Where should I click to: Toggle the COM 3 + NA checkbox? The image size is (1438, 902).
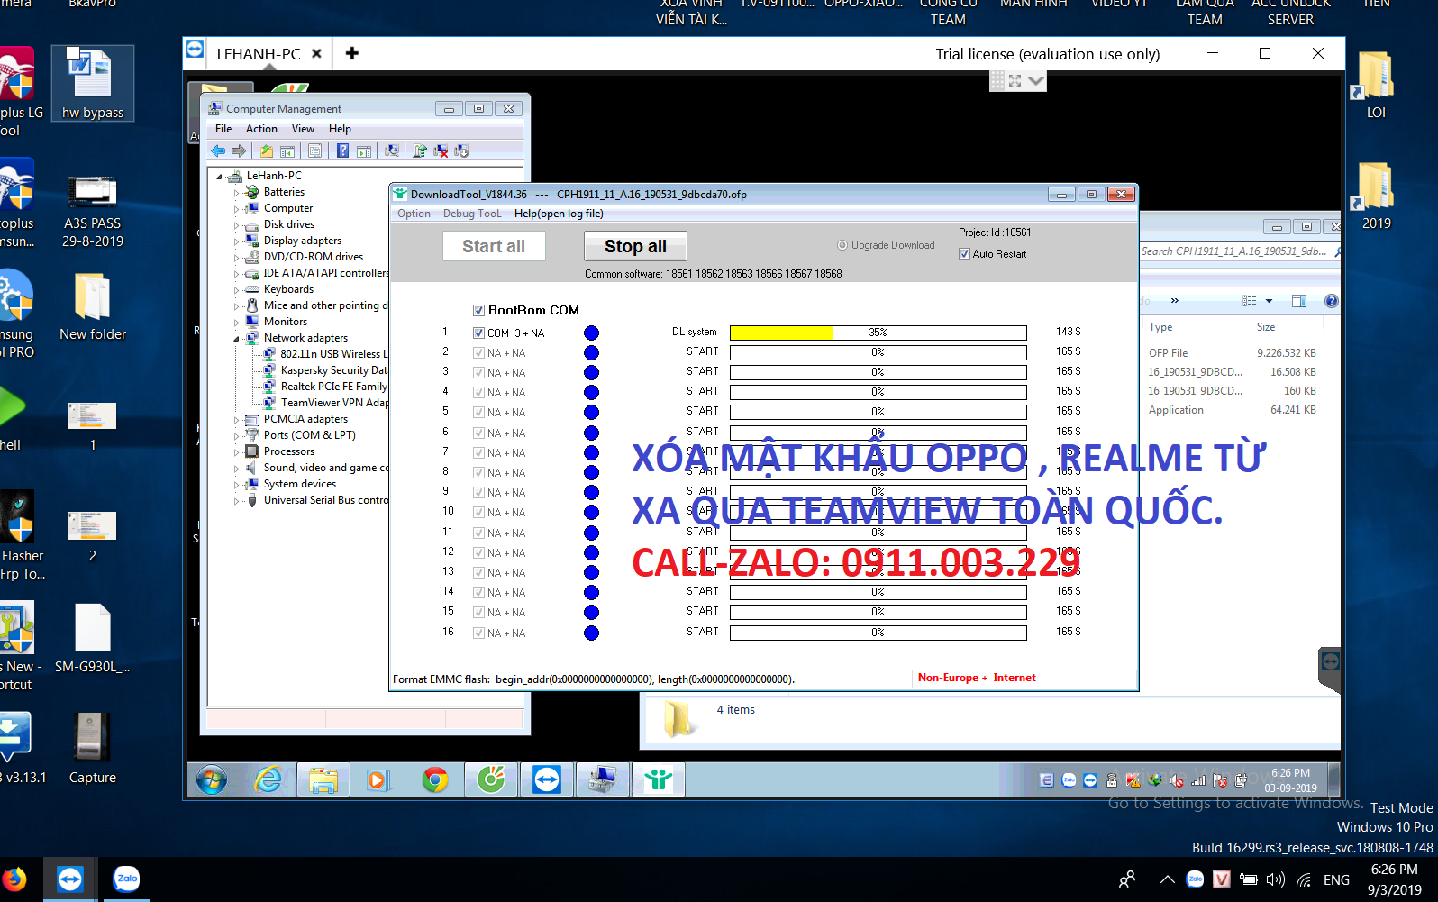click(x=479, y=333)
